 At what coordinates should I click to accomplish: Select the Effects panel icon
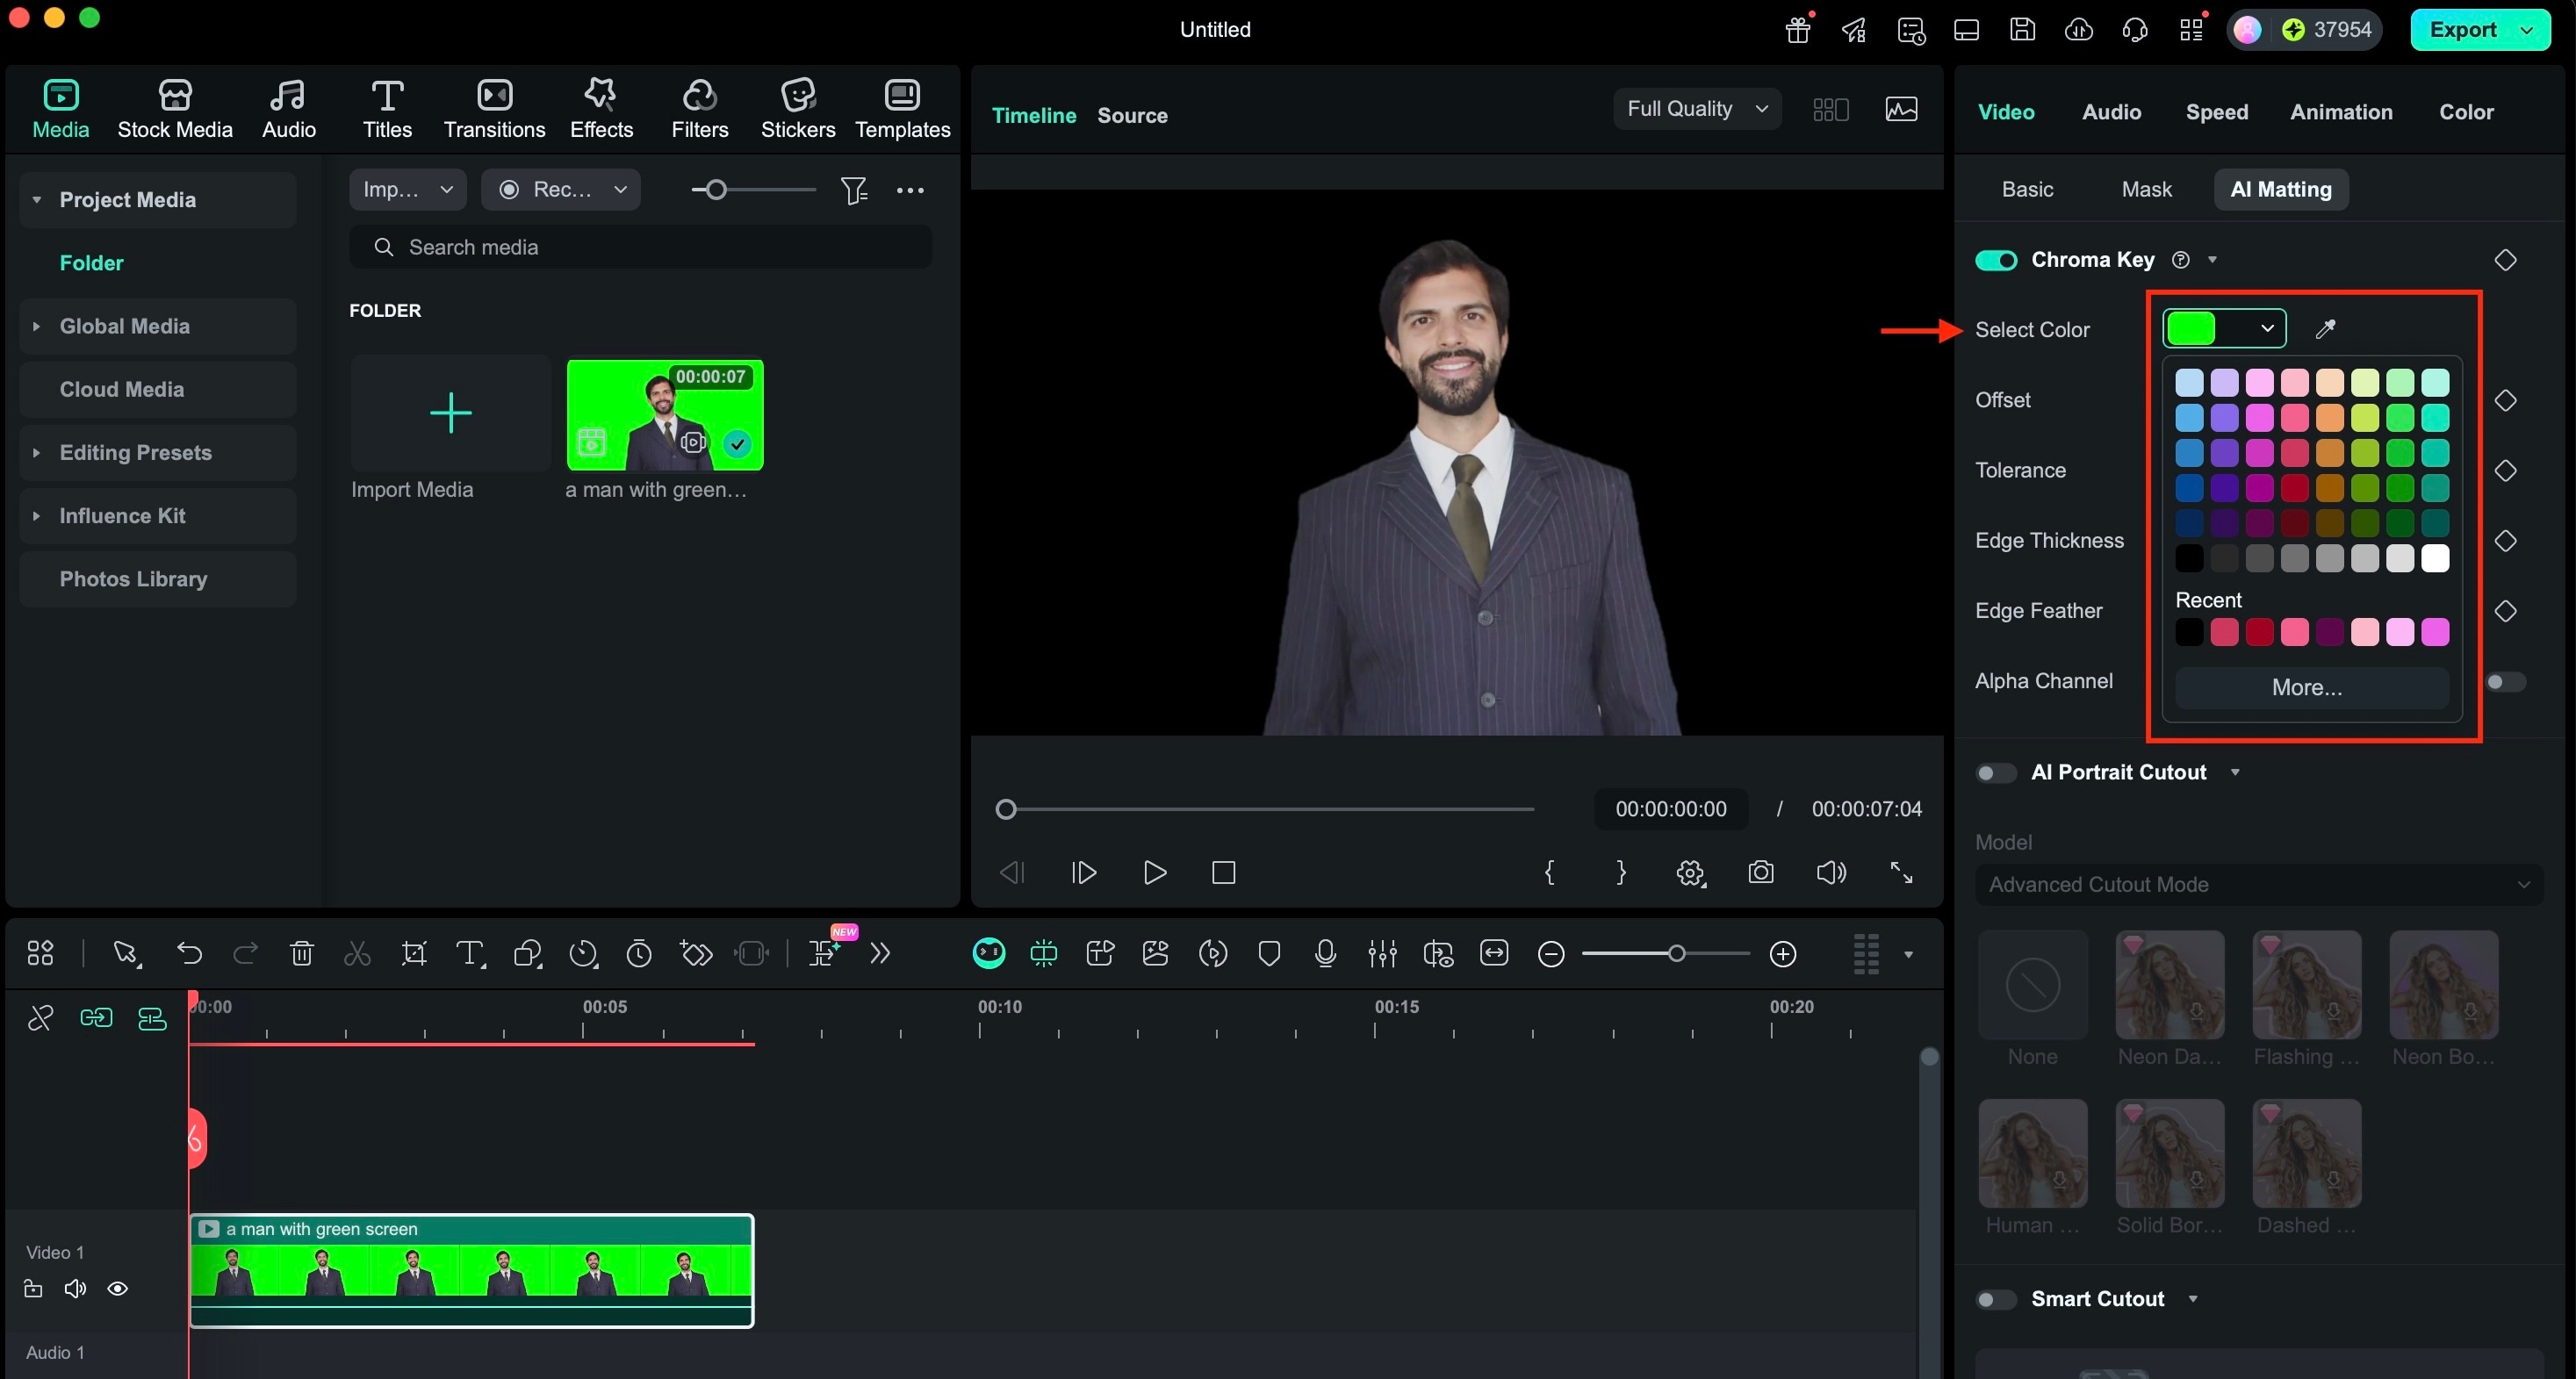click(x=600, y=107)
